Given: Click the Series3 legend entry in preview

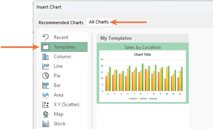Looking at the screenshot, I should pos(153,98).
